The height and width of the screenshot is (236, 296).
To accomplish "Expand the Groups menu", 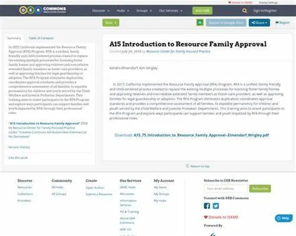I will tap(144, 10).
